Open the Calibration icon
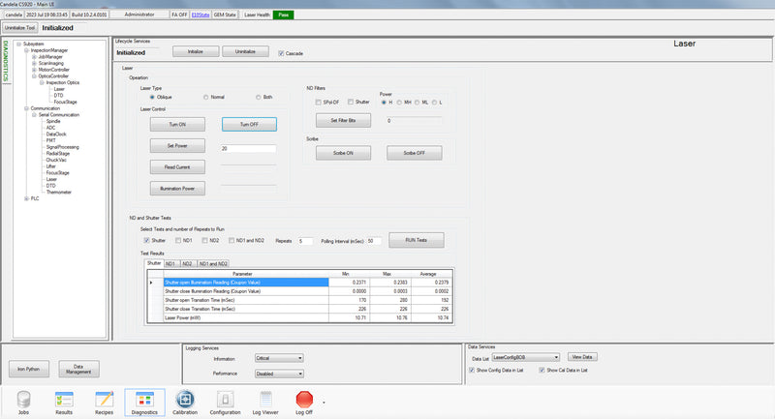775x419 pixels. (184, 399)
